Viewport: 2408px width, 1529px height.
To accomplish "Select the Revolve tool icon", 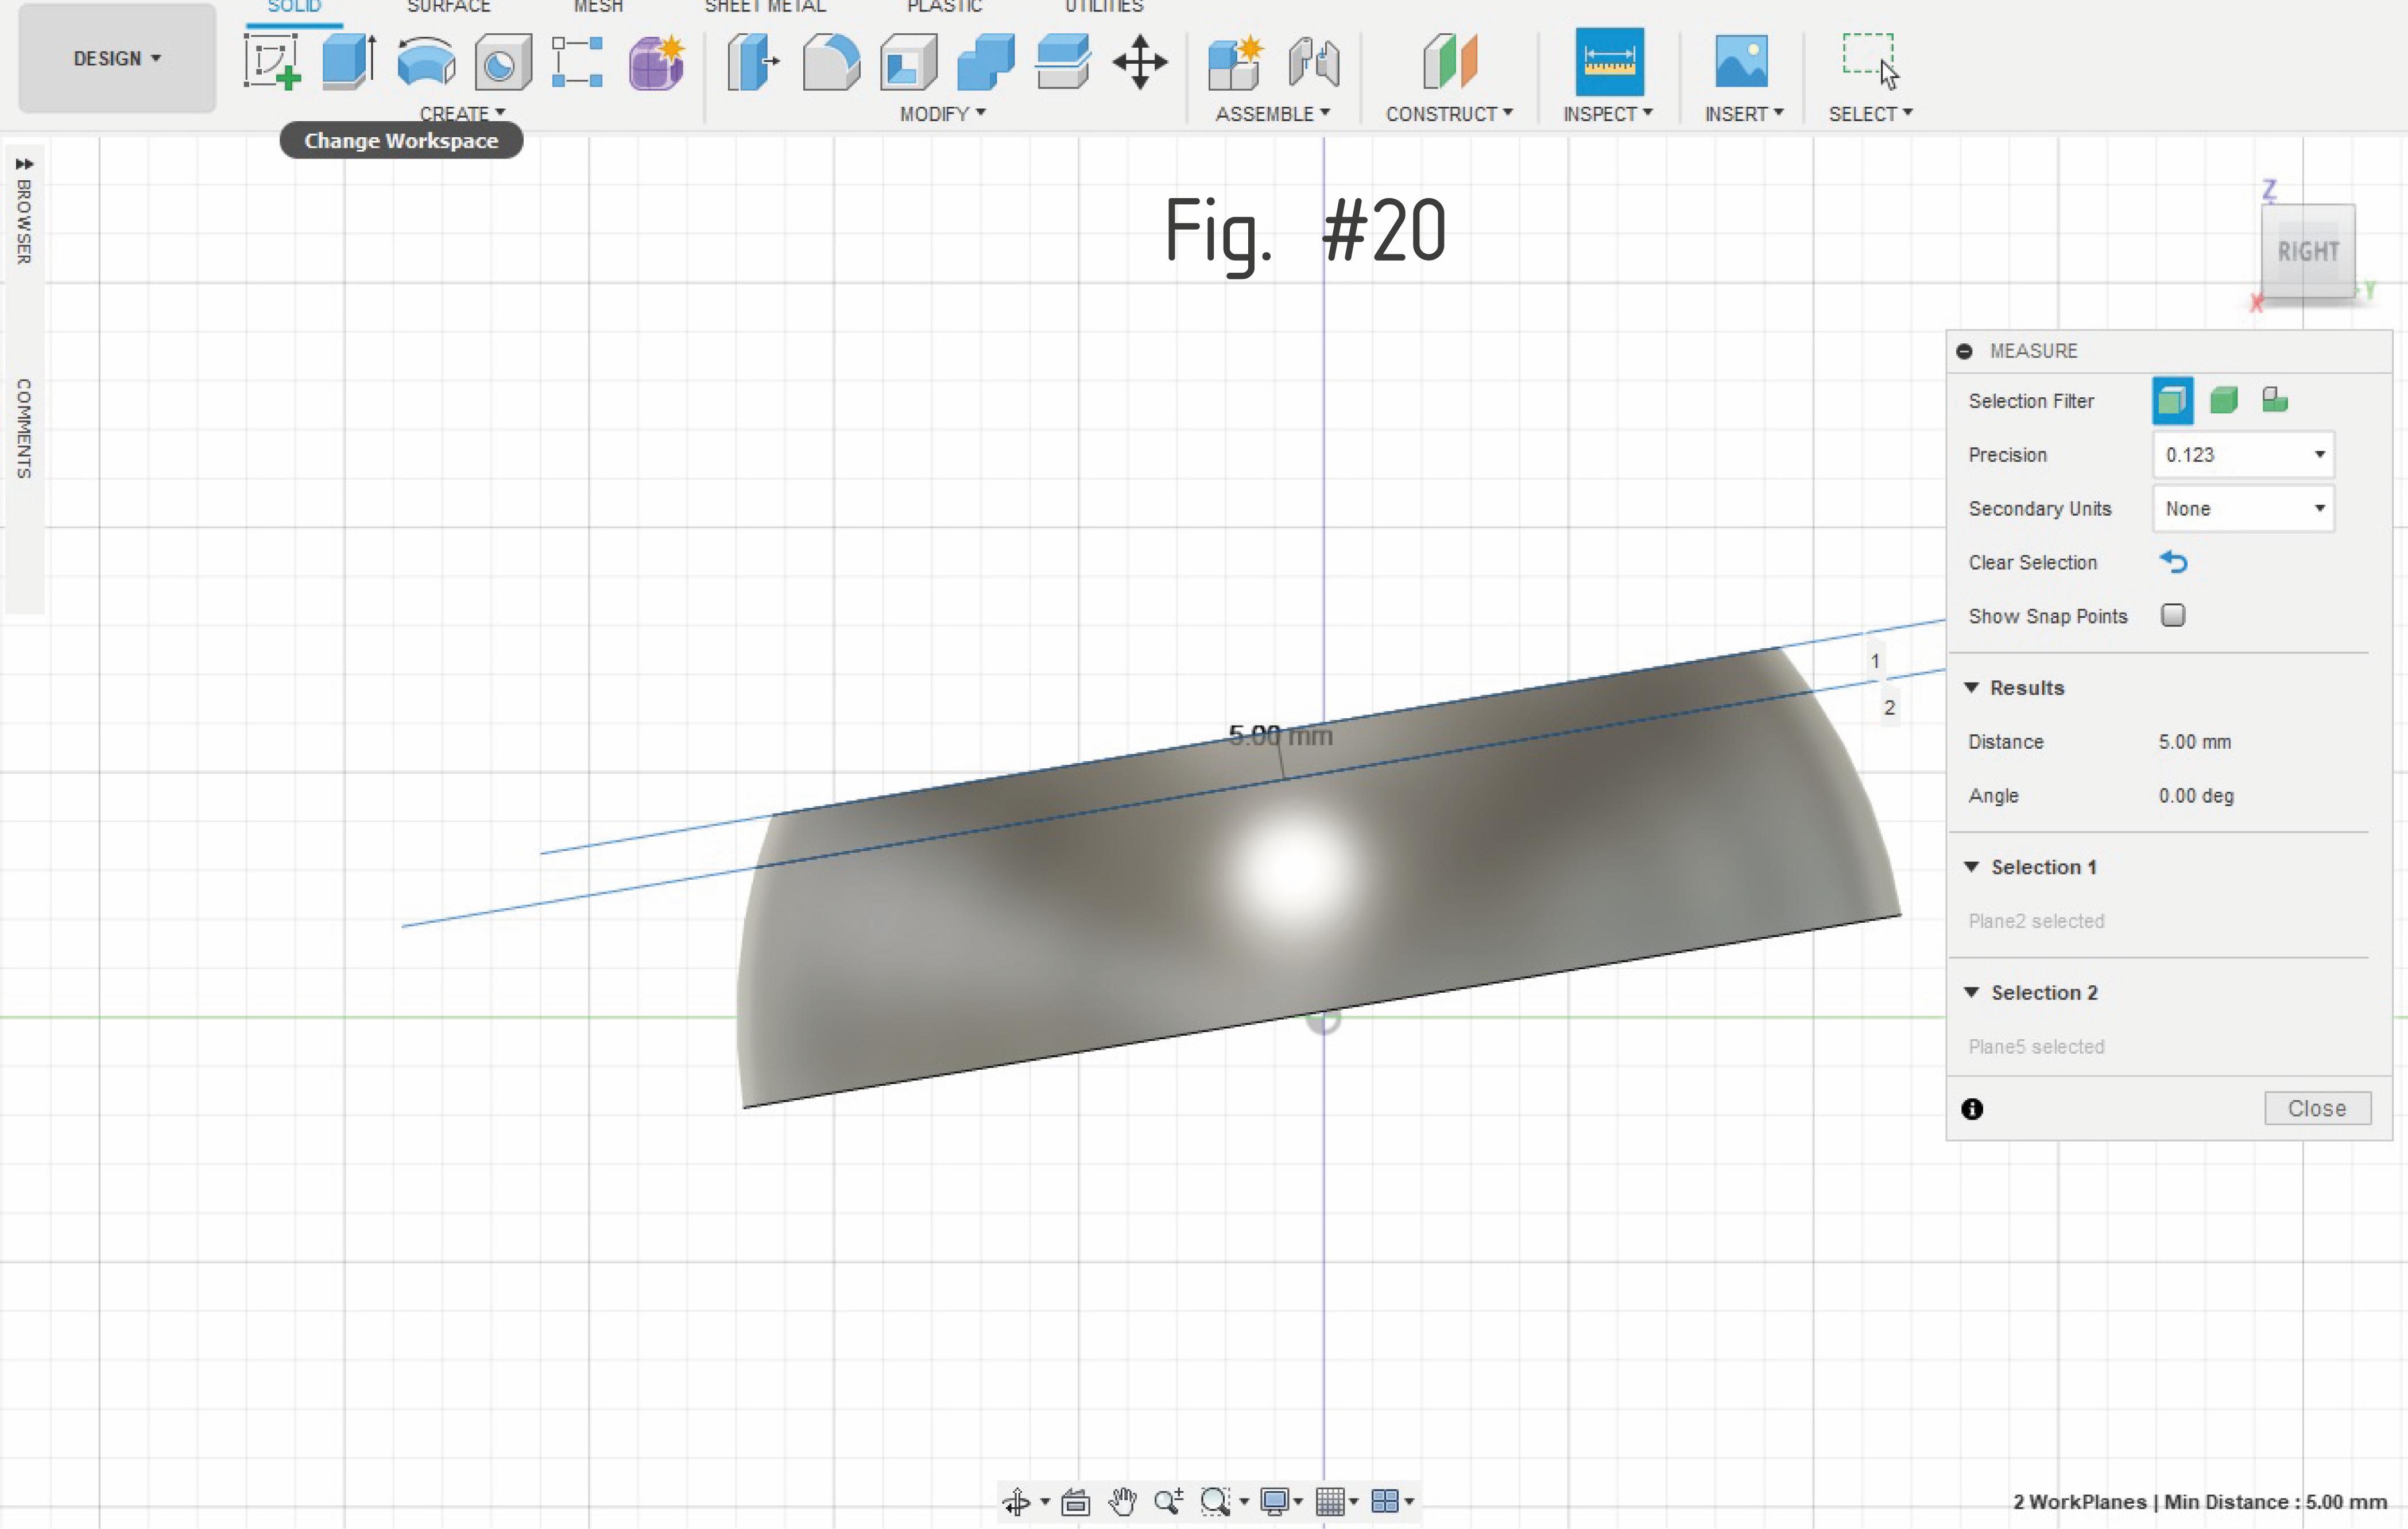I will (x=426, y=62).
